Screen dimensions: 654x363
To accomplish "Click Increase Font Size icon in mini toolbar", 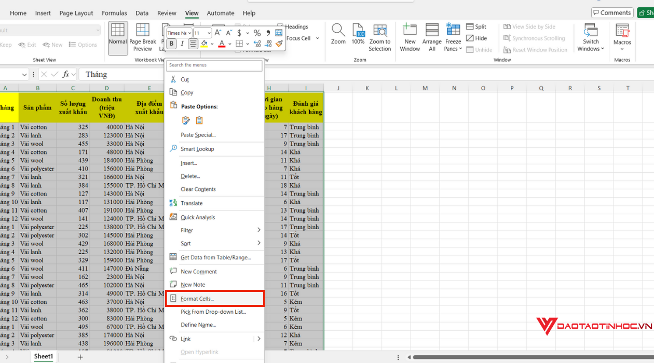I will [218, 33].
